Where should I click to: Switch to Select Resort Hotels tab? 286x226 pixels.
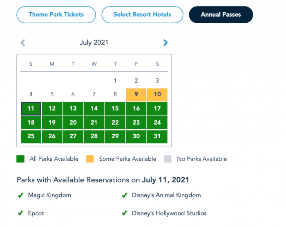(142, 15)
